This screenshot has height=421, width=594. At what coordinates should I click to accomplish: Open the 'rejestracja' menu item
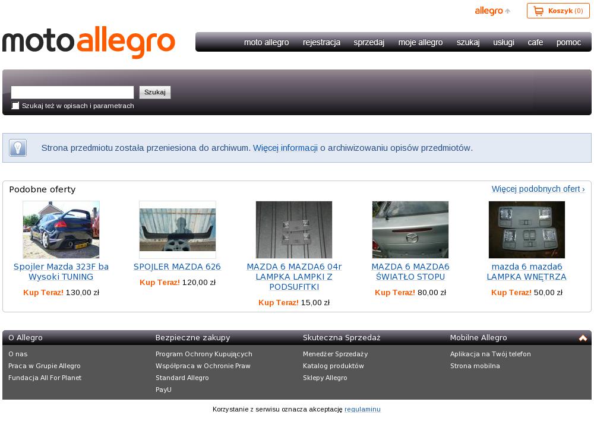tap(321, 42)
